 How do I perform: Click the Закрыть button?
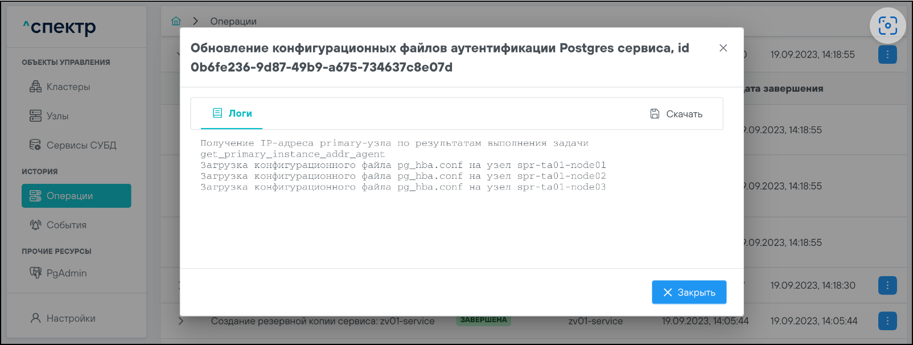click(x=689, y=292)
